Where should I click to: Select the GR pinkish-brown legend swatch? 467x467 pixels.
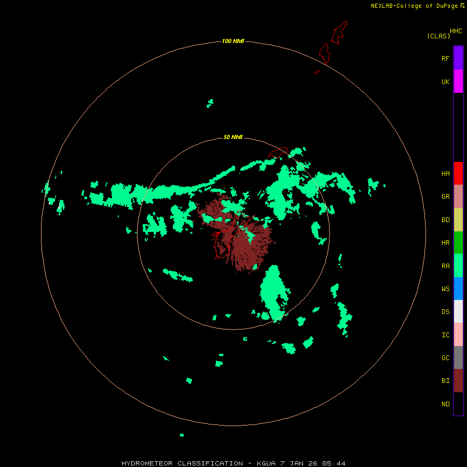[x=458, y=197]
